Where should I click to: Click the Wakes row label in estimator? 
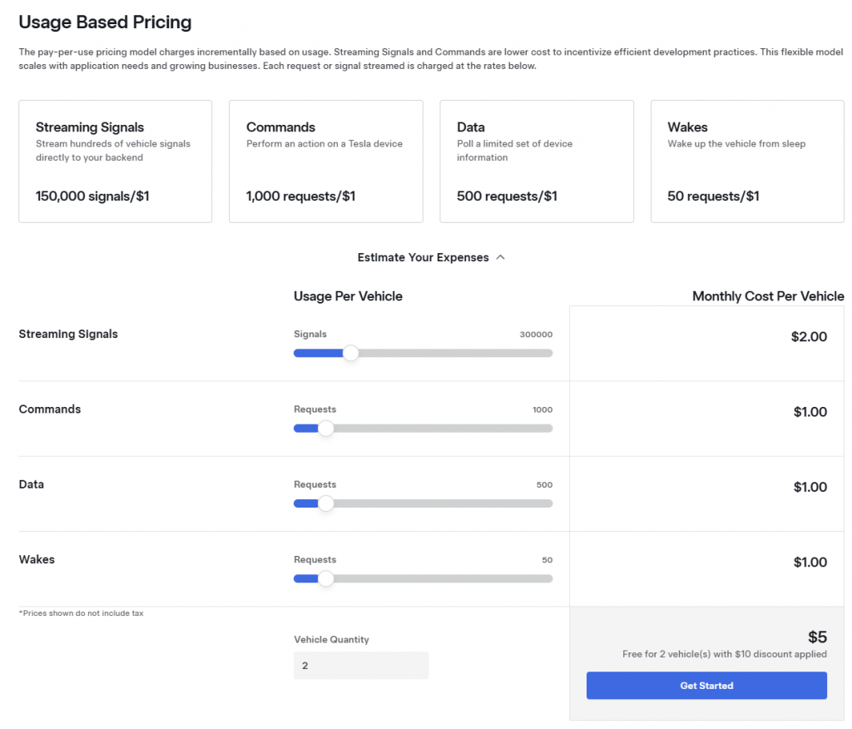(37, 560)
